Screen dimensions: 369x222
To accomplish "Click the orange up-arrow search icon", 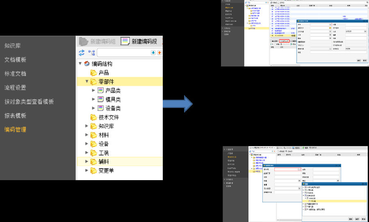I will [159, 53].
